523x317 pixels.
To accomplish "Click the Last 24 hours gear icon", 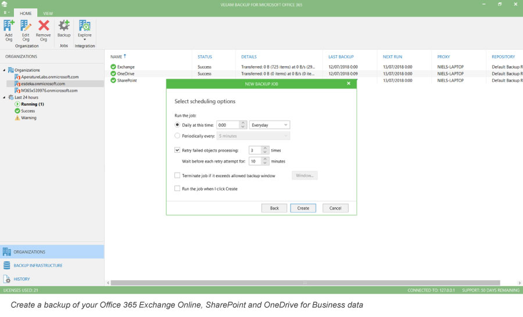I will pos(11,98).
